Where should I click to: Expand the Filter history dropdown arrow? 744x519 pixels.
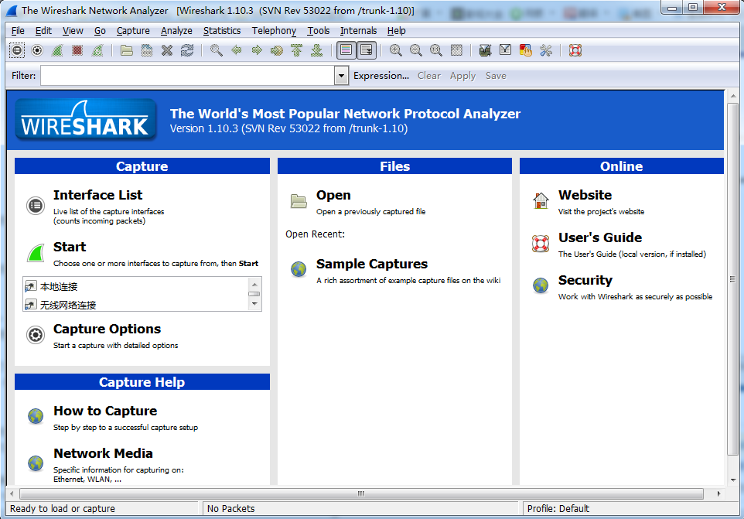[x=341, y=76]
